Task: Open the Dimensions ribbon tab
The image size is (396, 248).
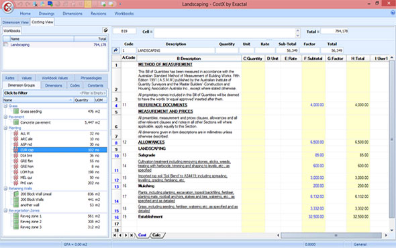Action: [x=72, y=13]
